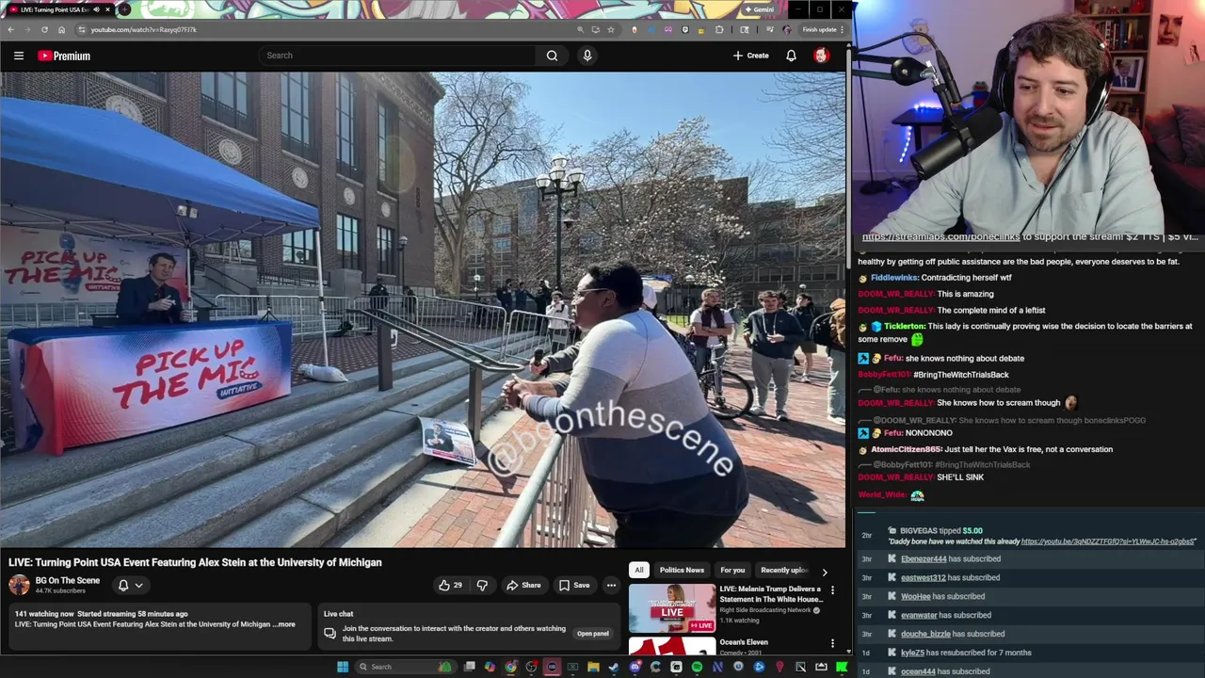
Task: Click the streamlabs.com/boneclinks link
Action: (940, 236)
